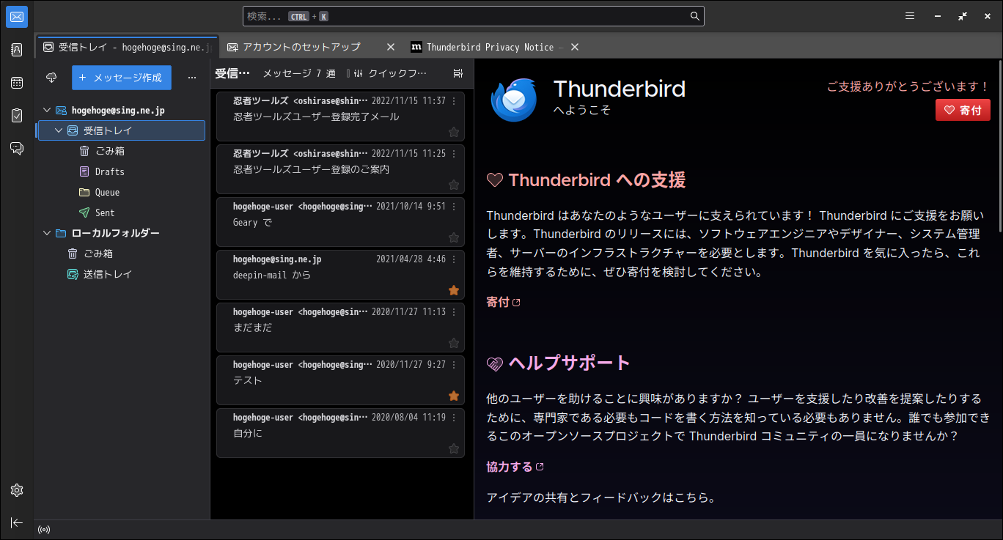Select the Sent folder
The width and height of the screenshot is (1003, 540).
pyautogui.click(x=121, y=212)
